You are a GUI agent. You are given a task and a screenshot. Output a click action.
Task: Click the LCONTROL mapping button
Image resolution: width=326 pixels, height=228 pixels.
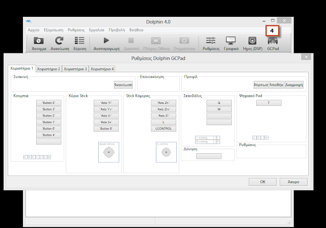(x=164, y=129)
